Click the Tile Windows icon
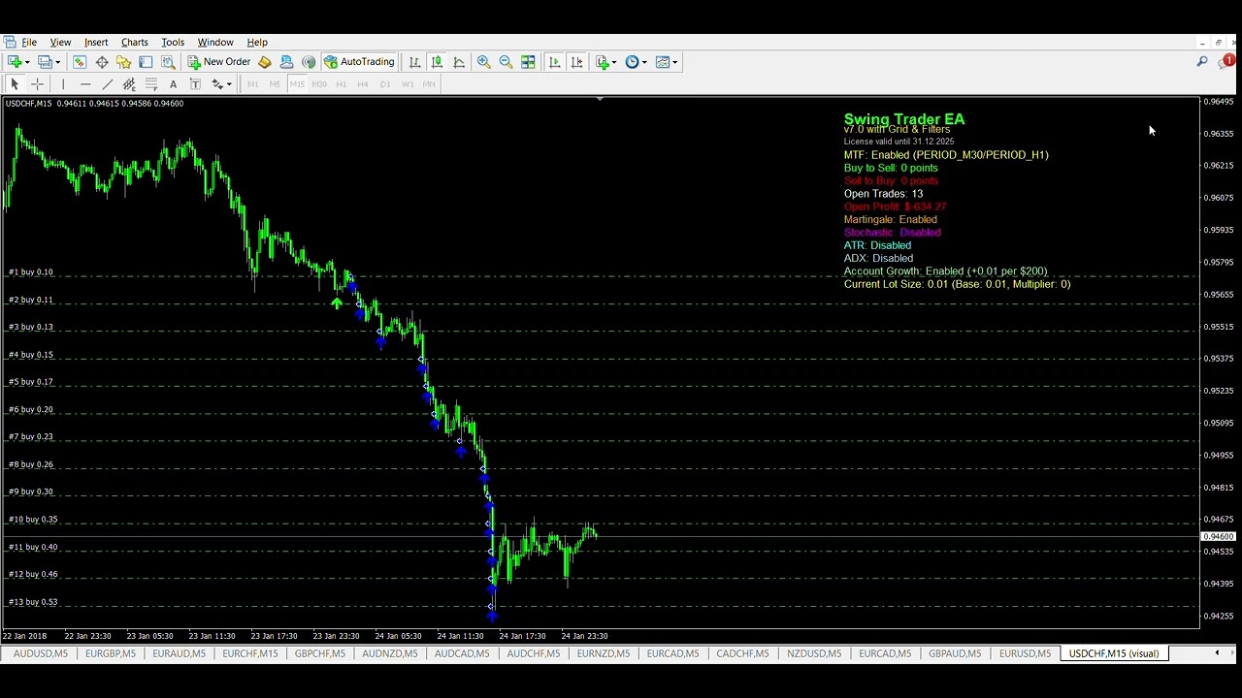Image resolution: width=1242 pixels, height=698 pixels. pos(528,62)
